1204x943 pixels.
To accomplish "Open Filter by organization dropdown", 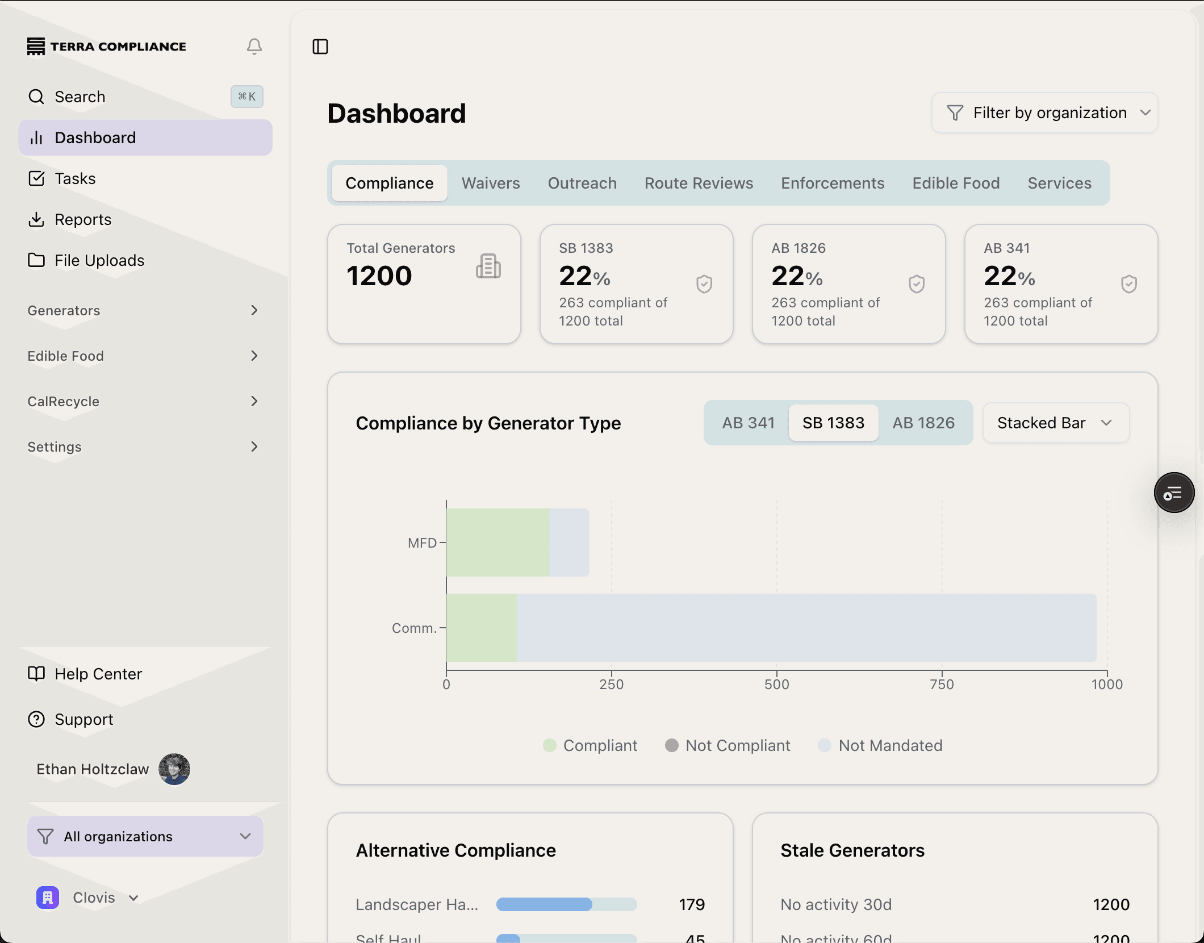I will 1044,112.
